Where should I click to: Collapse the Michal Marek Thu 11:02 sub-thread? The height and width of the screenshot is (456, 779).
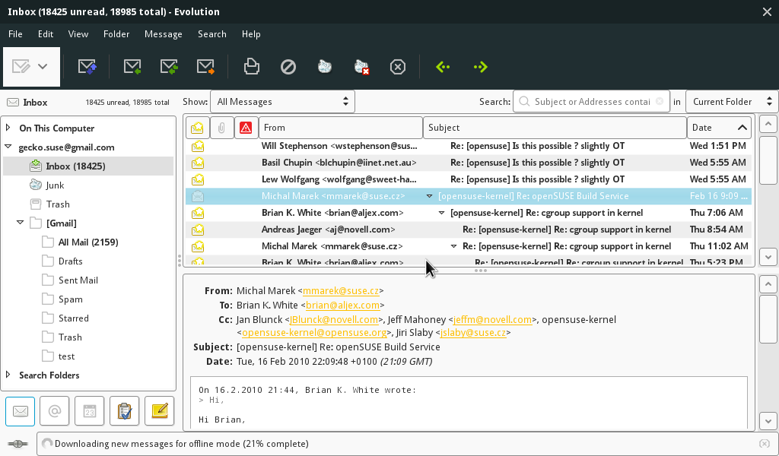[x=453, y=246]
